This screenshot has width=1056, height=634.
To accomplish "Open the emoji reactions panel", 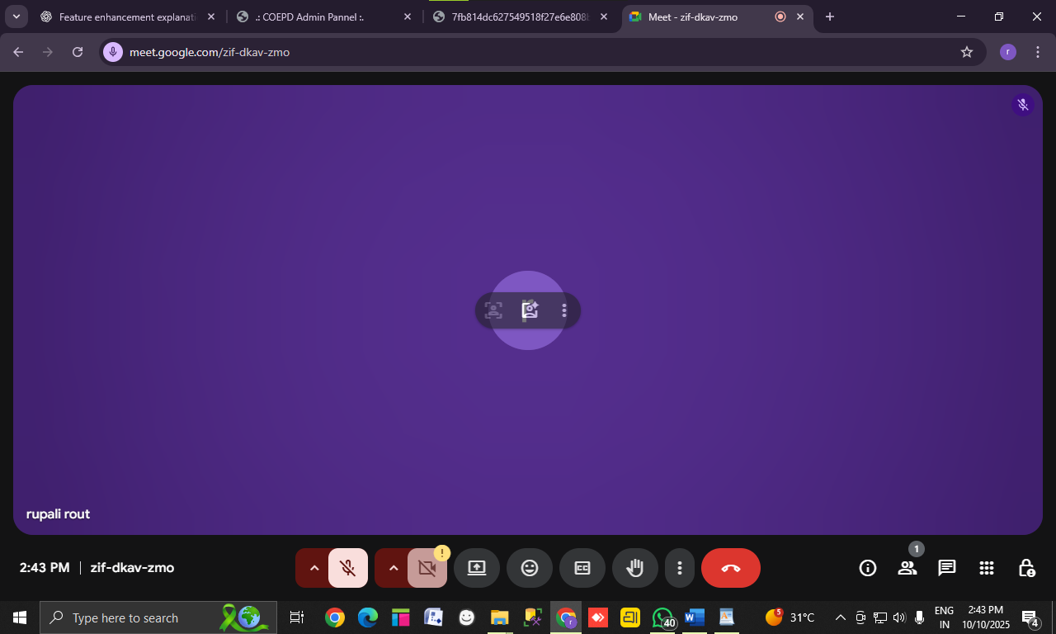I will point(530,568).
